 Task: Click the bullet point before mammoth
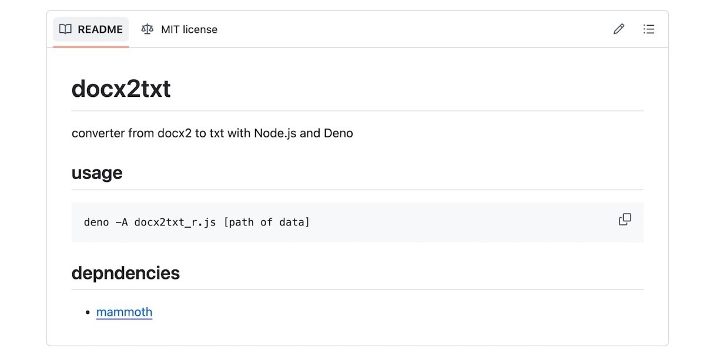[88, 312]
